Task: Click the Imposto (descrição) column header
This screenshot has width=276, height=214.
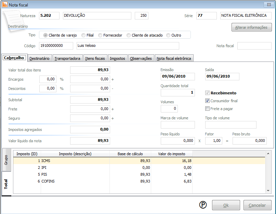Action: (x=75, y=153)
